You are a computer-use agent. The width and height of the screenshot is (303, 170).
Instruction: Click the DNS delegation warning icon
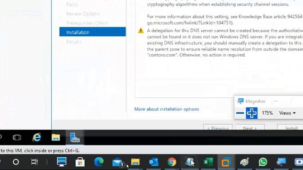(141, 30)
